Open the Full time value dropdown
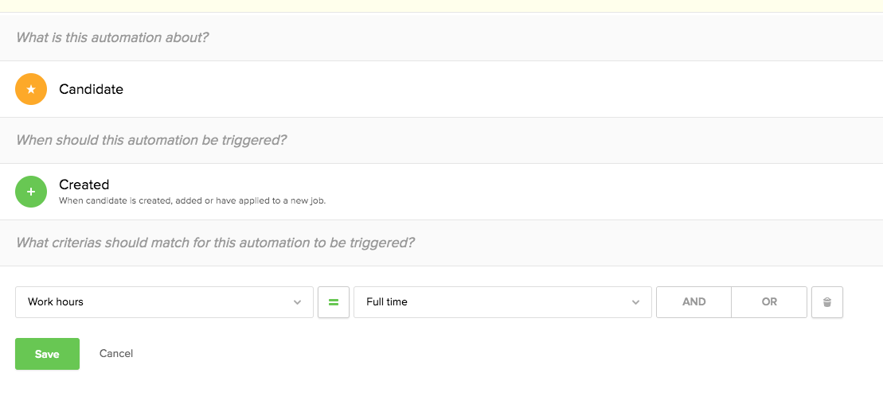This screenshot has width=883, height=400. (x=494, y=302)
